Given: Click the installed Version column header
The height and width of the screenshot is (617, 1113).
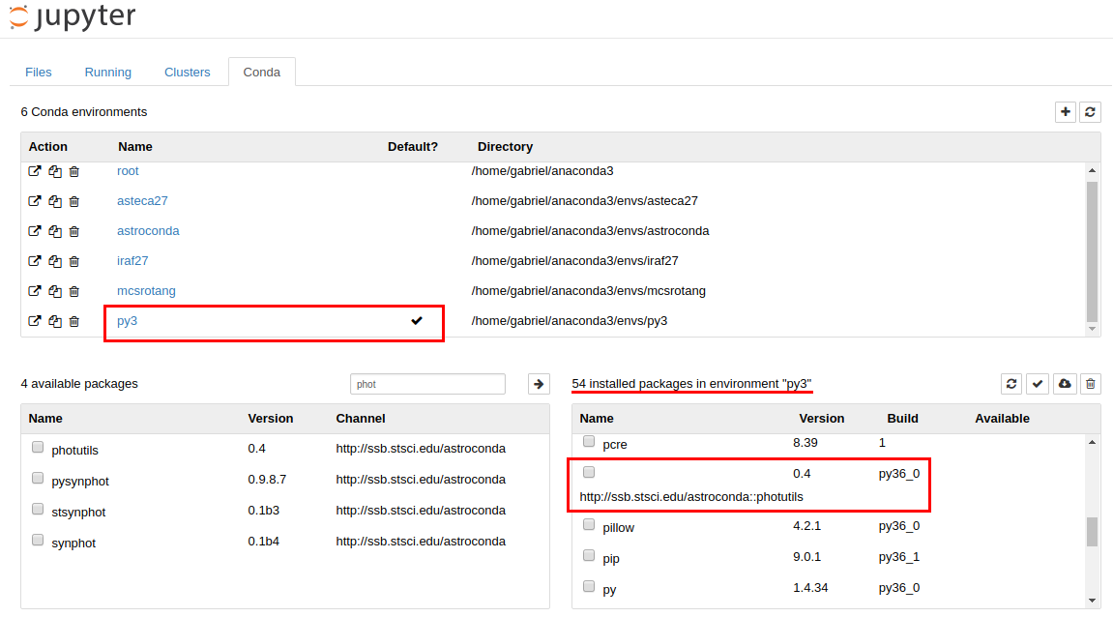Looking at the screenshot, I should point(822,418).
